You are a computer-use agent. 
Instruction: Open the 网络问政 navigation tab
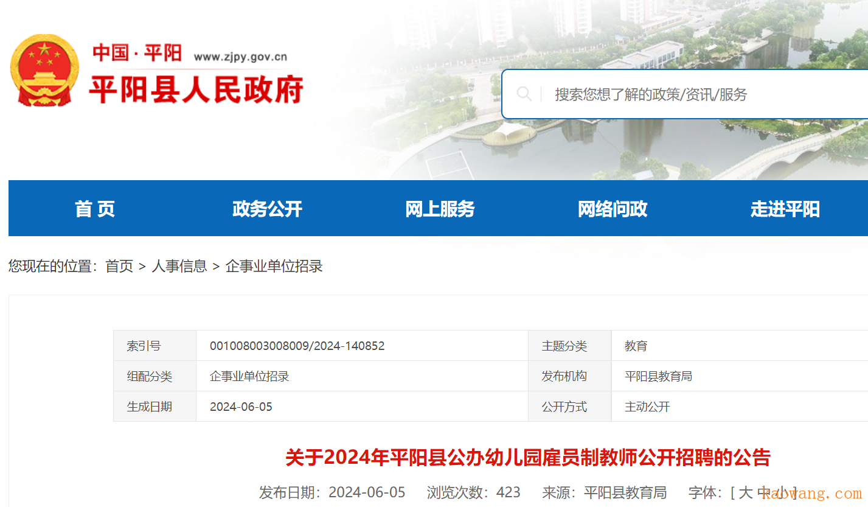point(613,208)
